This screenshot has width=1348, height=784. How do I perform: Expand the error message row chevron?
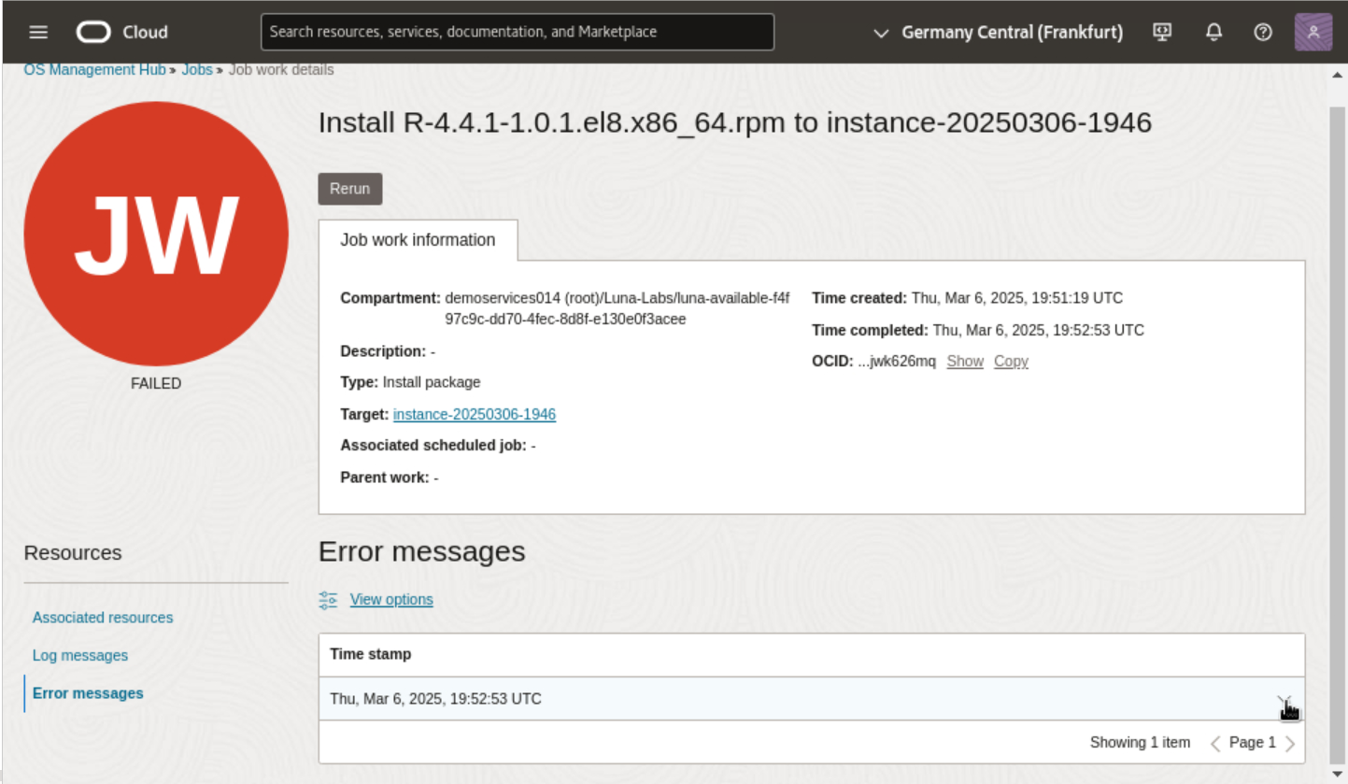pyautogui.click(x=1284, y=700)
